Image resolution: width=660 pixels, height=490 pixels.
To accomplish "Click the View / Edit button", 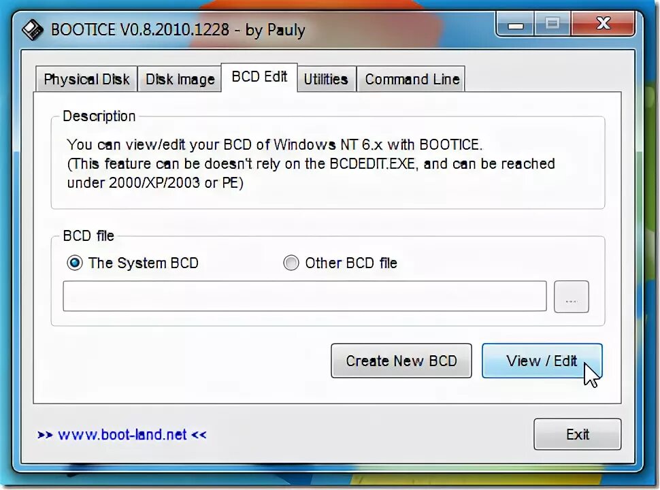I will tap(542, 361).
